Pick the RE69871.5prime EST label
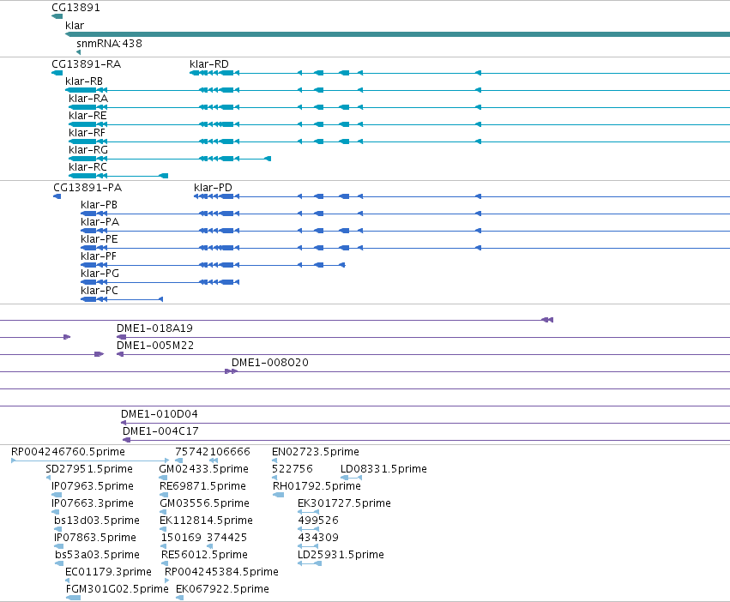 point(202,486)
